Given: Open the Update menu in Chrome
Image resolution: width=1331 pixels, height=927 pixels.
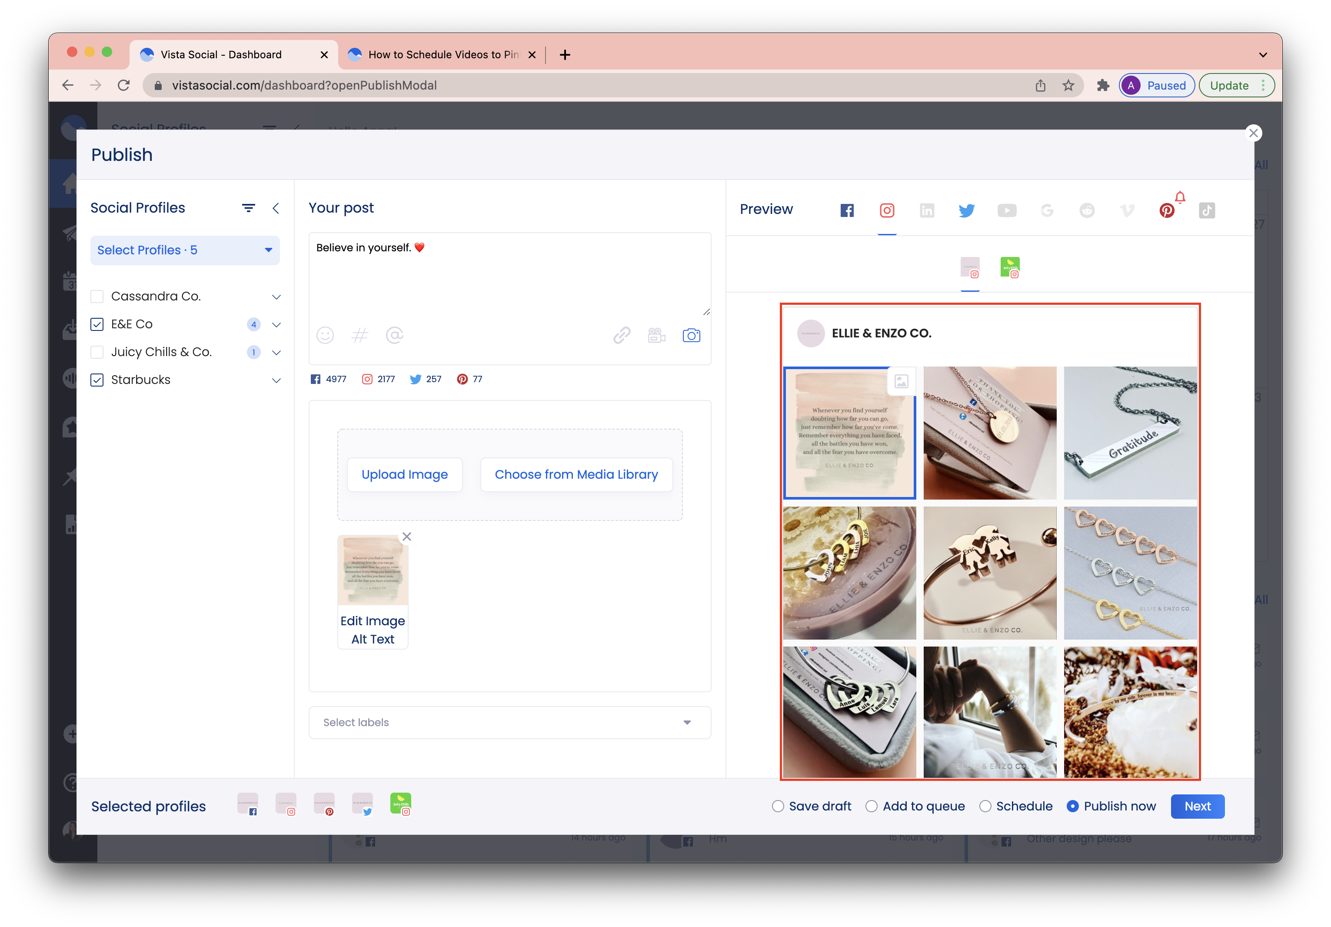Looking at the screenshot, I should click(x=1236, y=86).
